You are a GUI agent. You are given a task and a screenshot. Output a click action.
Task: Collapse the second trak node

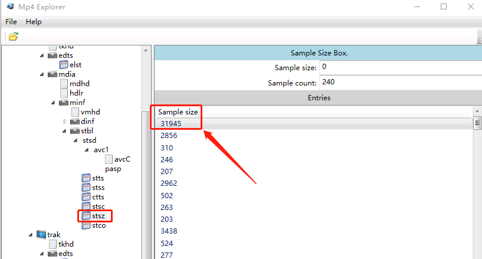tap(31, 235)
